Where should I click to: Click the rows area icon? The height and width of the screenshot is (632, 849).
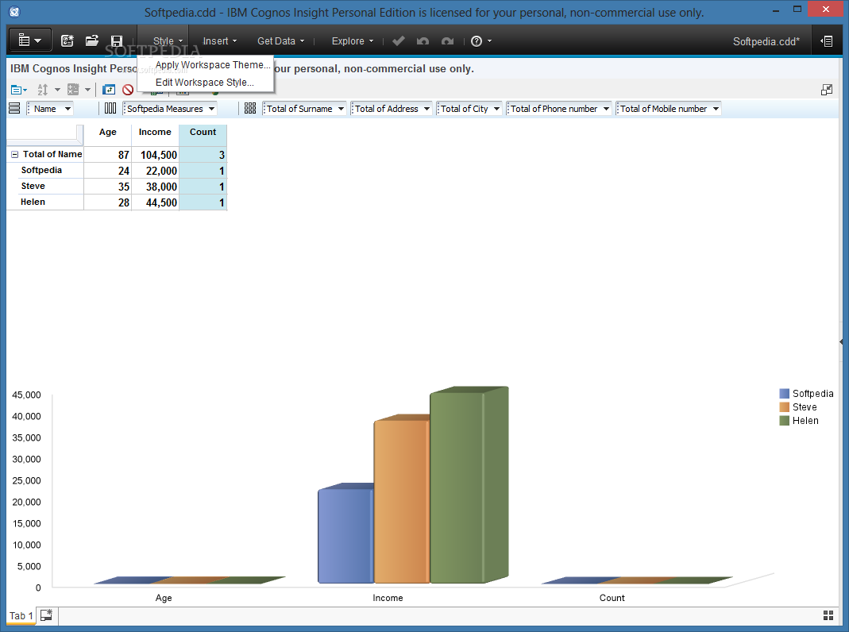pos(14,109)
